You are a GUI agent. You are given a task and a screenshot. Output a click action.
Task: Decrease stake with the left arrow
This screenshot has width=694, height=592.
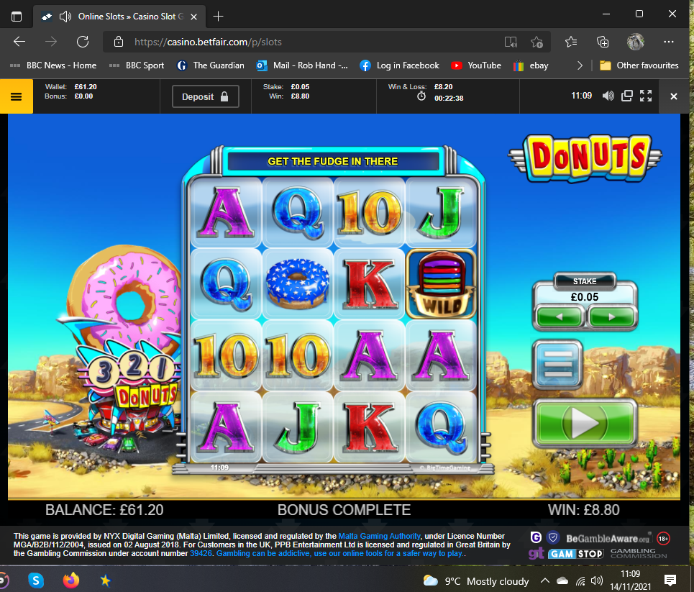pyautogui.click(x=559, y=317)
